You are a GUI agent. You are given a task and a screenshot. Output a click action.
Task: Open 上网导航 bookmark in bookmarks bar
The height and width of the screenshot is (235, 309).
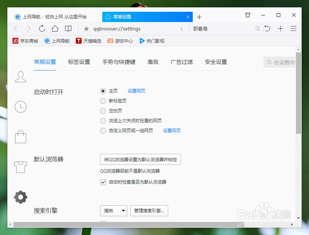[x=57, y=41]
